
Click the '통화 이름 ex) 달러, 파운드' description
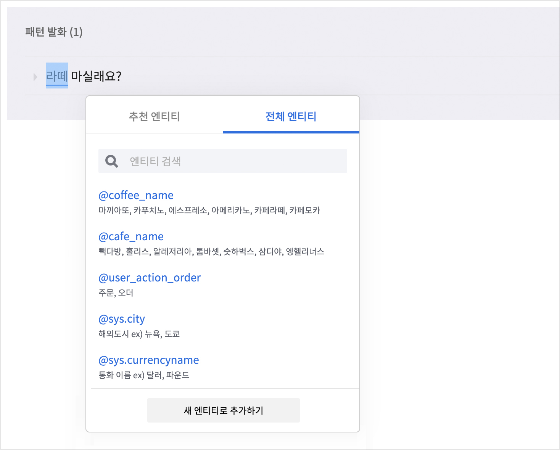click(x=143, y=375)
